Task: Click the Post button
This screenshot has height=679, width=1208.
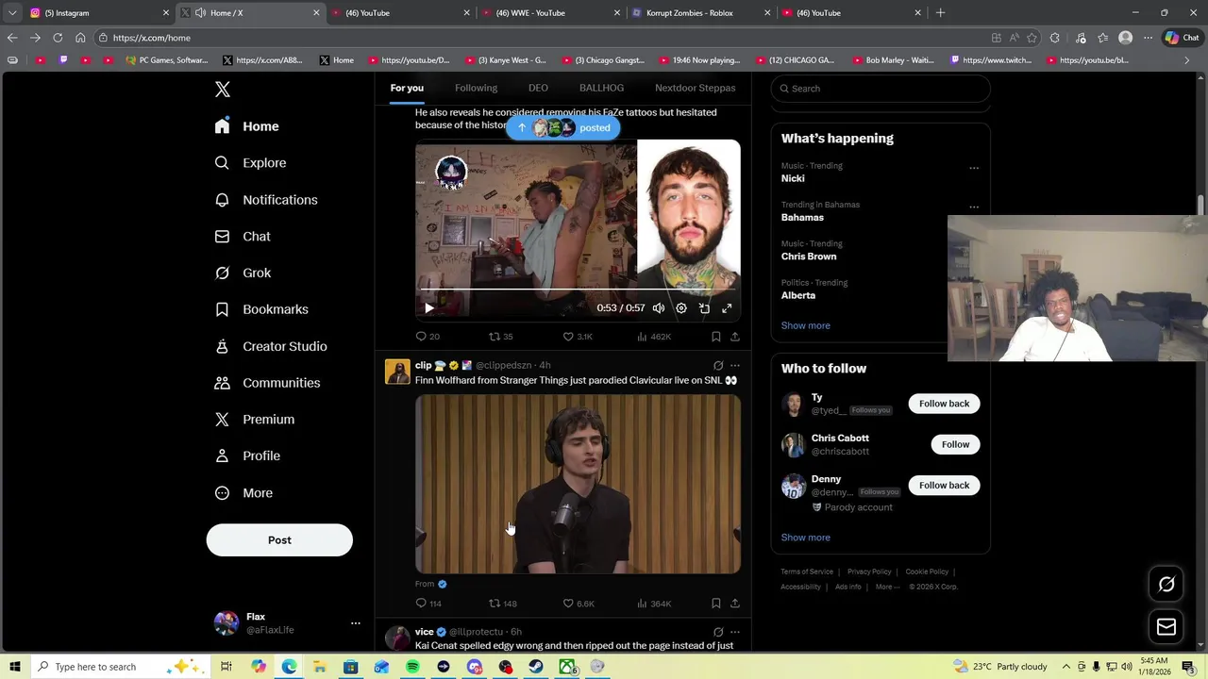Action: (279, 540)
